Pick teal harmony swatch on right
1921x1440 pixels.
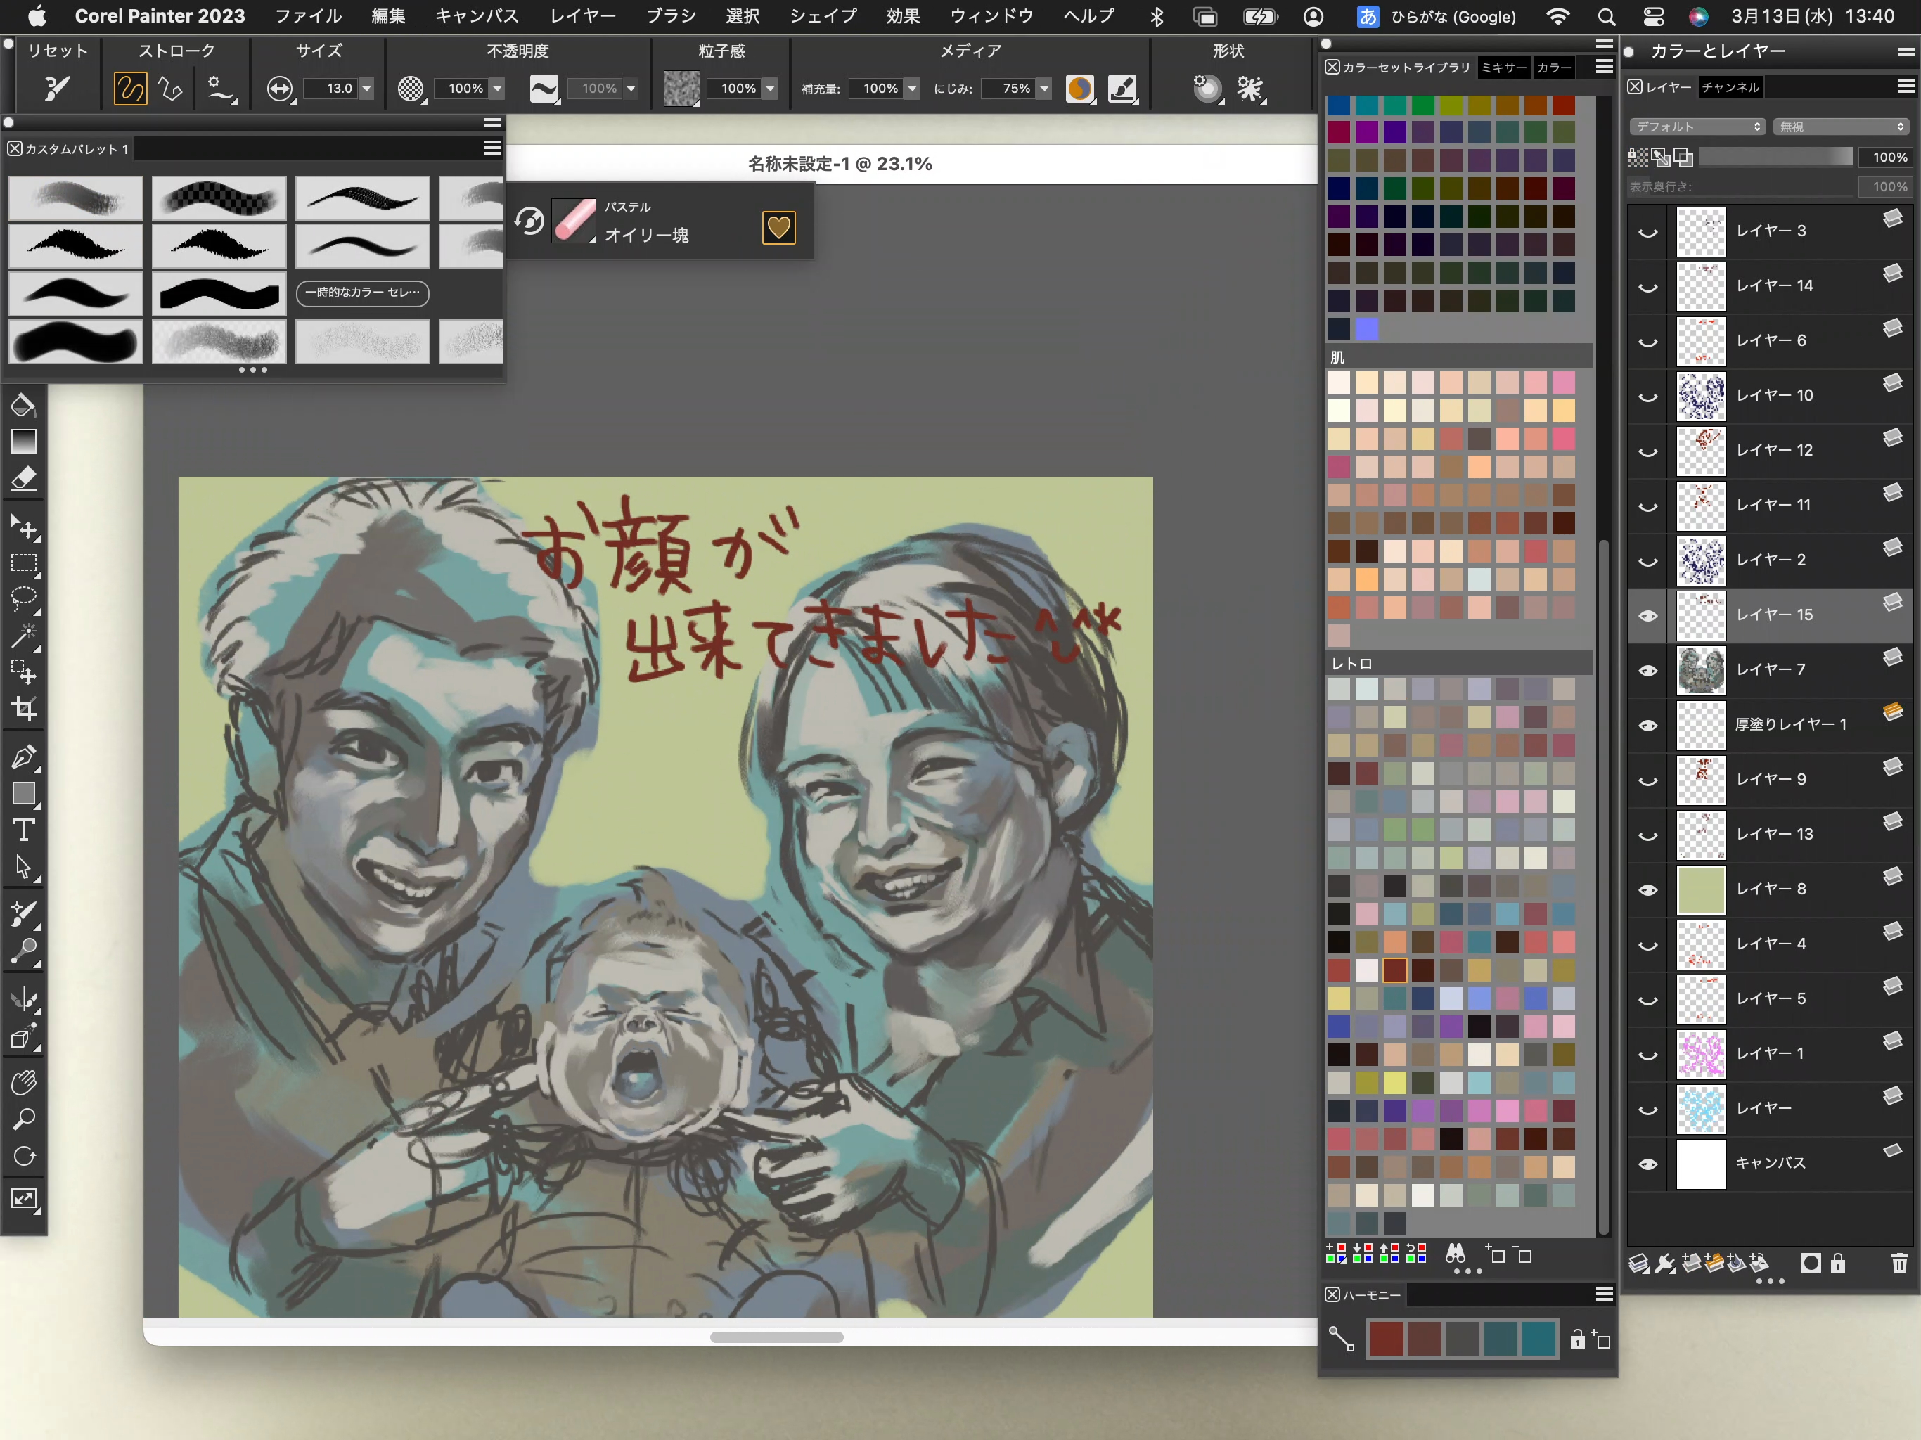point(1538,1338)
